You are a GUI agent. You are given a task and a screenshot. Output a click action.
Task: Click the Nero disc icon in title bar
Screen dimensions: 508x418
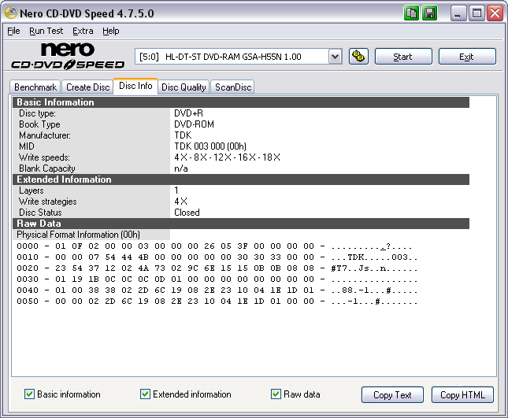(11, 13)
